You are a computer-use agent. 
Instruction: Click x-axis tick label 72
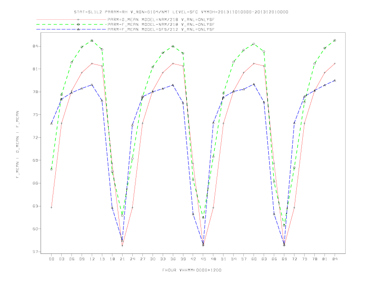[x=294, y=259]
